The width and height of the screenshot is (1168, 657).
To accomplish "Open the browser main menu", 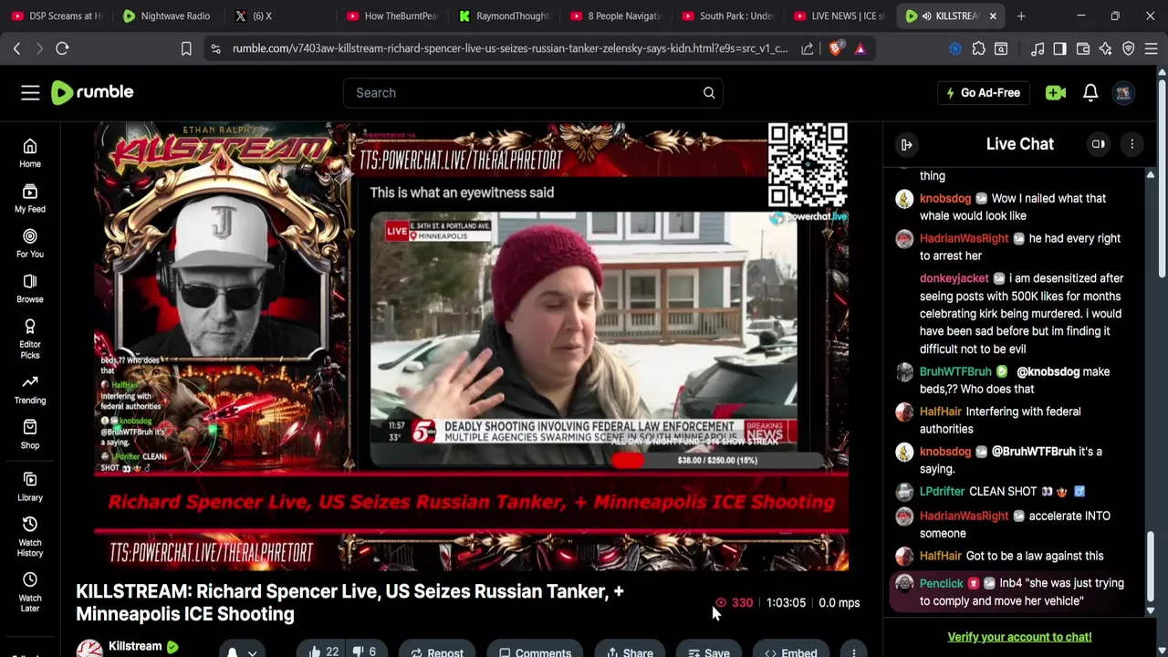I will 1152,48.
